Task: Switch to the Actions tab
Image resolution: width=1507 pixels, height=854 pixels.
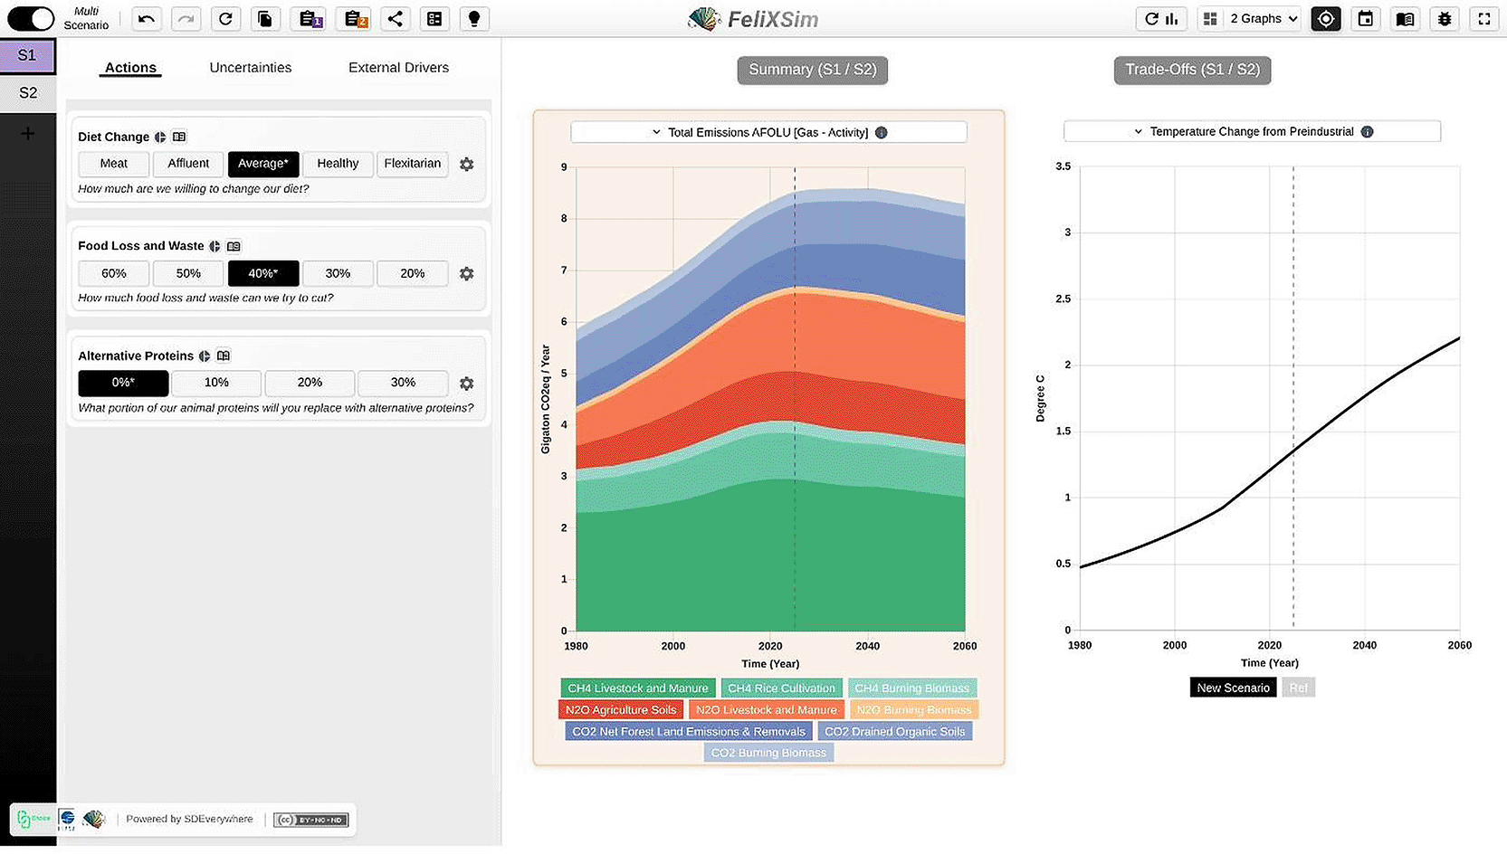Action: pyautogui.click(x=130, y=68)
